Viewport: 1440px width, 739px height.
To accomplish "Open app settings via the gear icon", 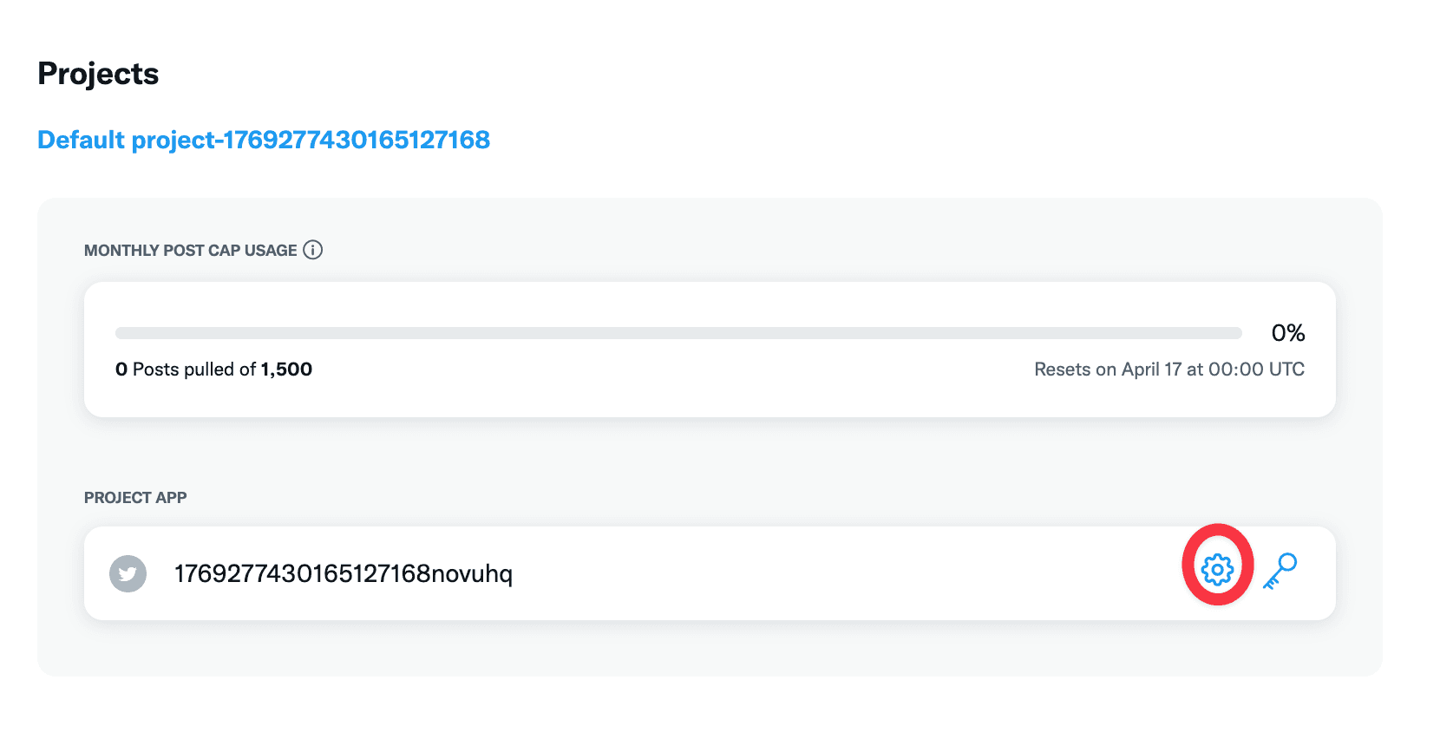I will click(x=1217, y=570).
